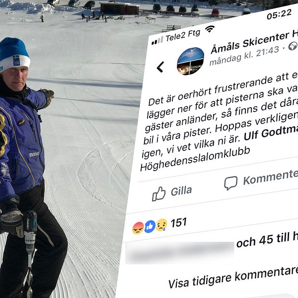
Task: Open the Åmåls Skicenter profile picture
Action: pos(190,61)
